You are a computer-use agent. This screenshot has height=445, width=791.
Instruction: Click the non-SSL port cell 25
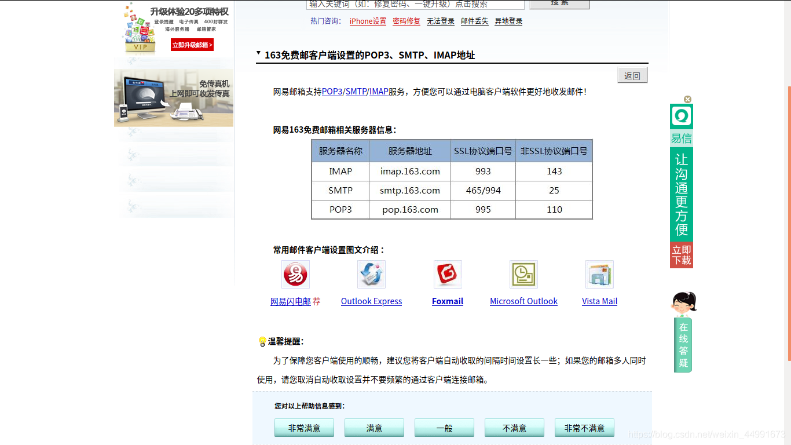click(x=554, y=191)
